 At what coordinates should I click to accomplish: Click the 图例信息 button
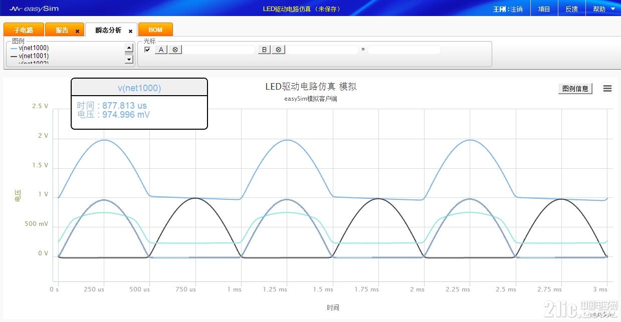[575, 89]
